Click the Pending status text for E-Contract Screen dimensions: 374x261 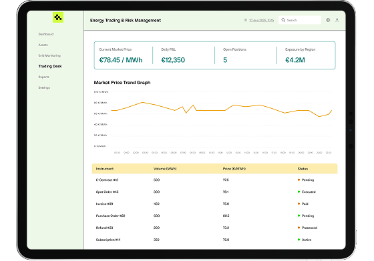click(308, 180)
